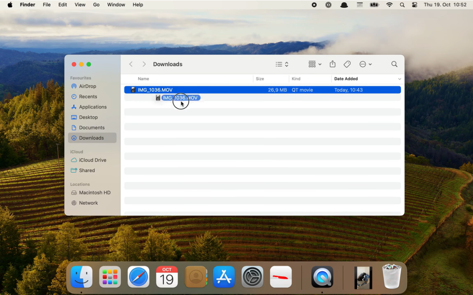The height and width of the screenshot is (295, 473).
Task: Change the list view style
Action: [282, 64]
